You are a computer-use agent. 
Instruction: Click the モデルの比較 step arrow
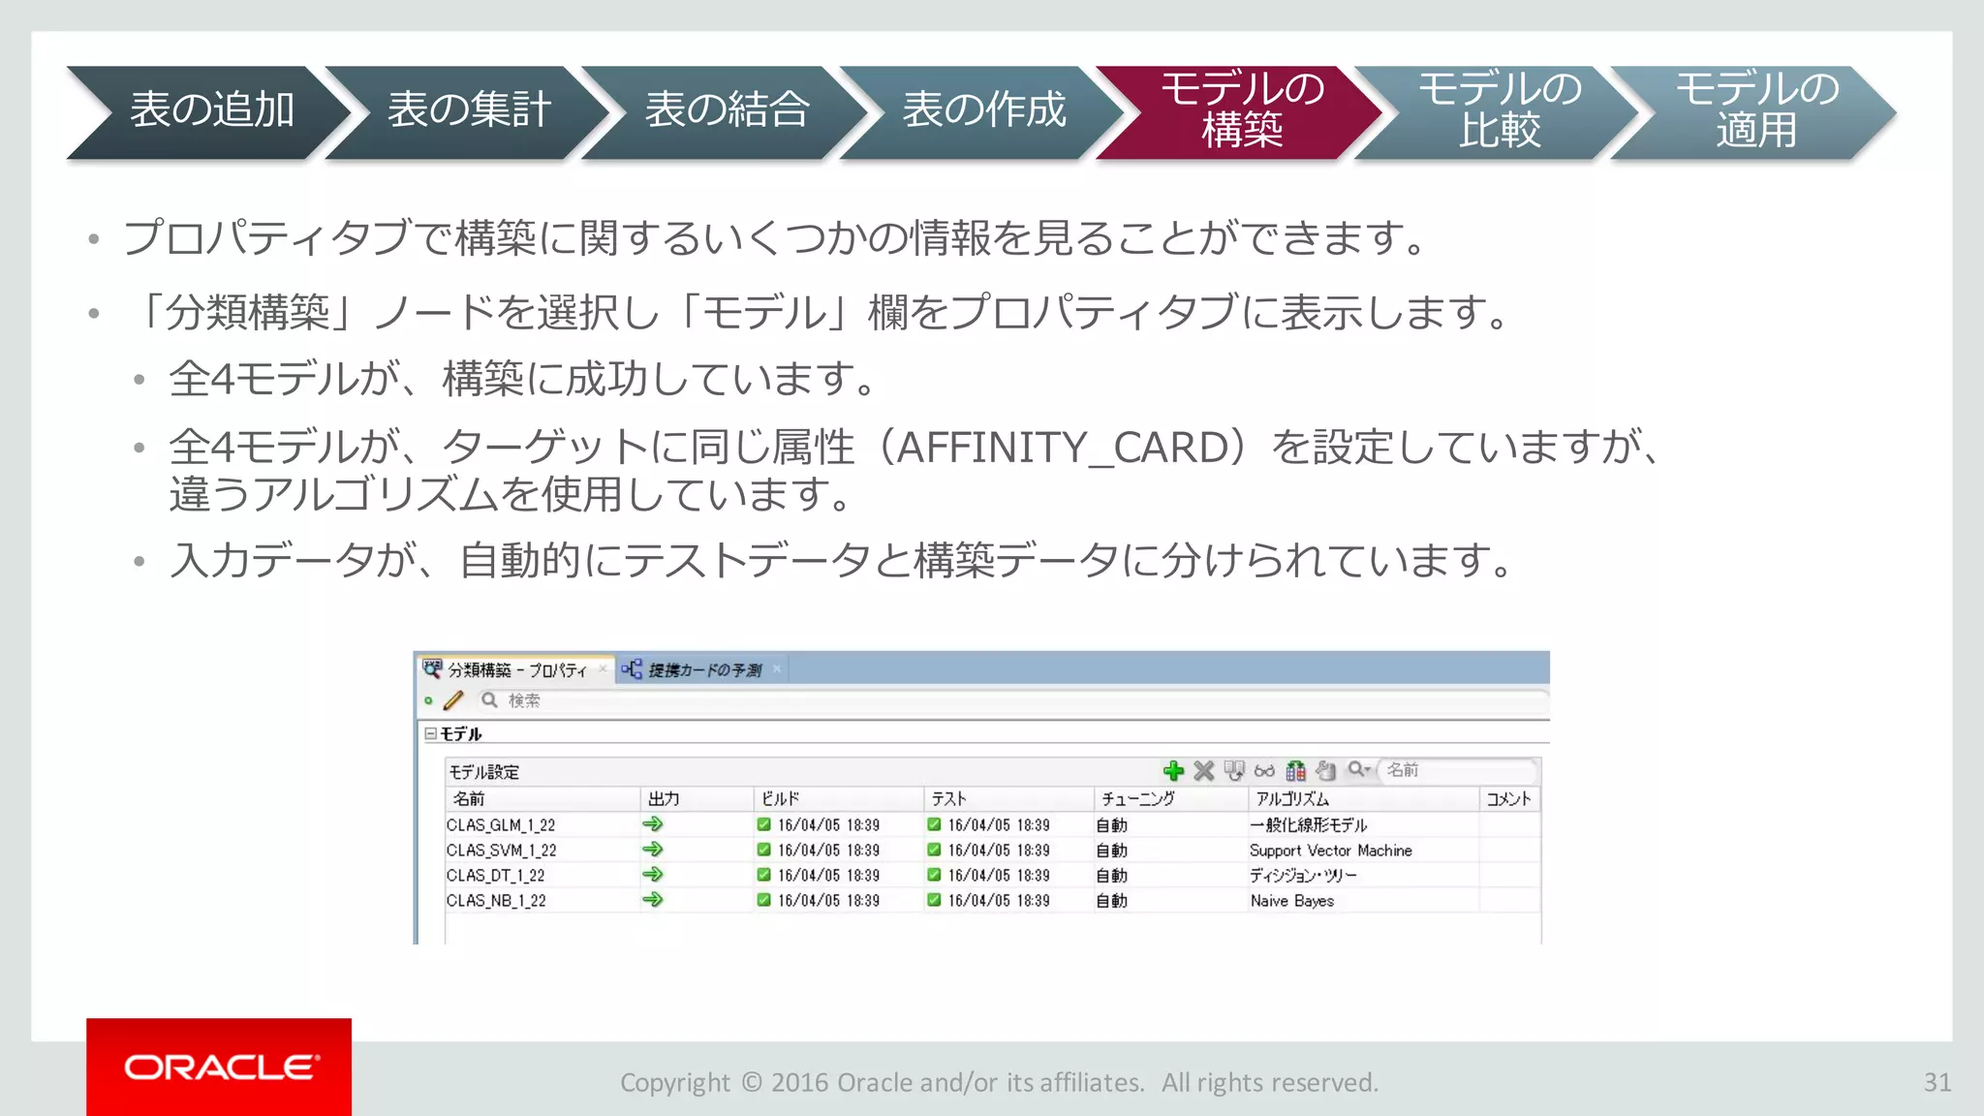click(1498, 110)
